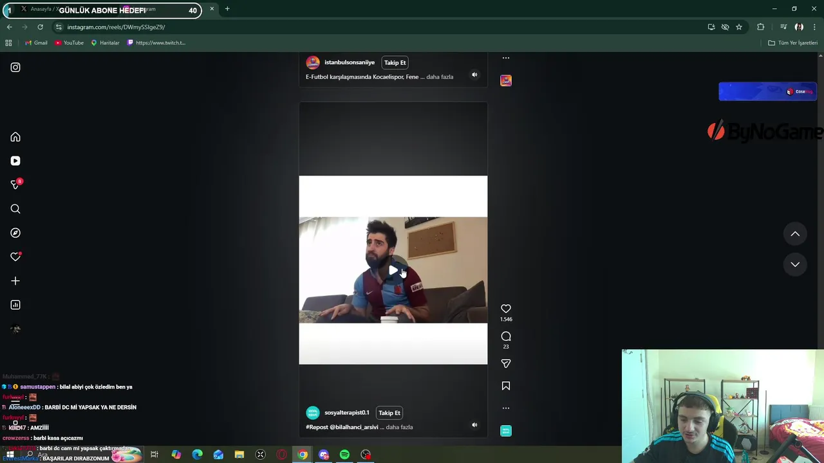Screen dimensions: 824x463
Task: Open more options for istanbulsonsaniye reel
Action: click(x=506, y=58)
